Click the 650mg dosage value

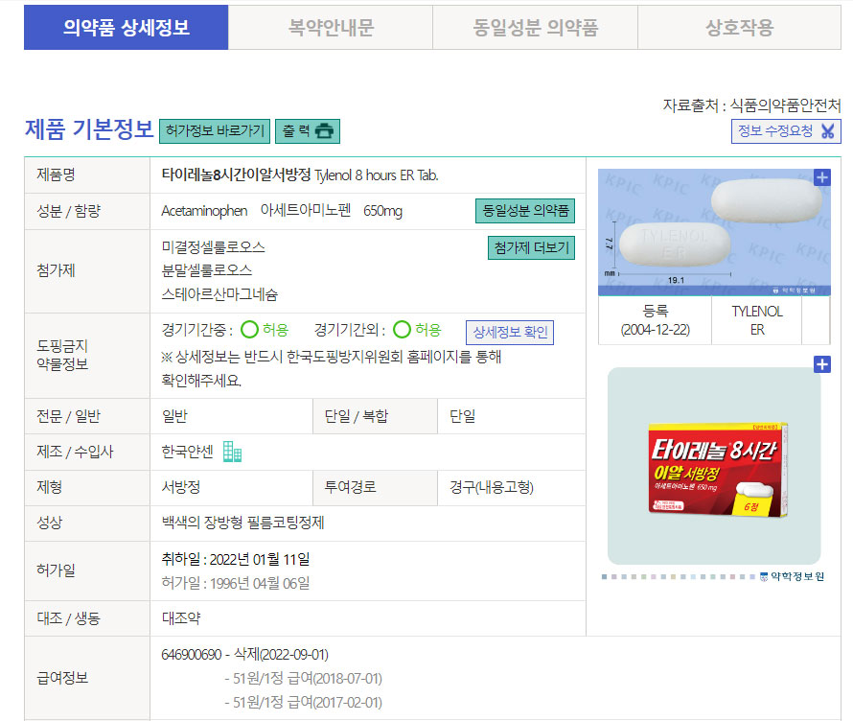point(383,211)
